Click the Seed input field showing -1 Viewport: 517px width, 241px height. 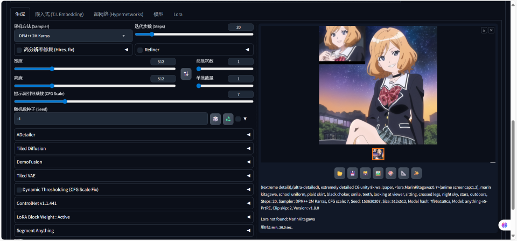point(111,119)
